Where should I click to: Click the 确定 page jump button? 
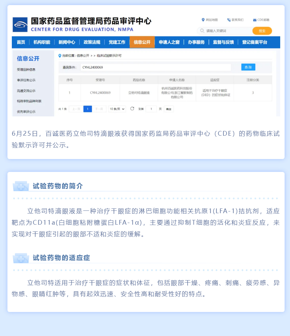169,109
